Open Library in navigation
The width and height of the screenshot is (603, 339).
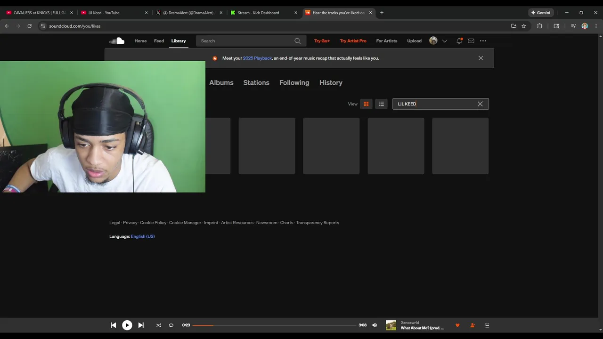tap(179, 41)
